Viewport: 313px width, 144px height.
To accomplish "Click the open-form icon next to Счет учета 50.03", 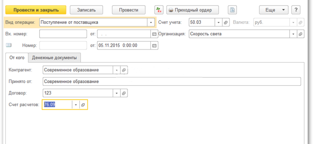I will [226, 22].
